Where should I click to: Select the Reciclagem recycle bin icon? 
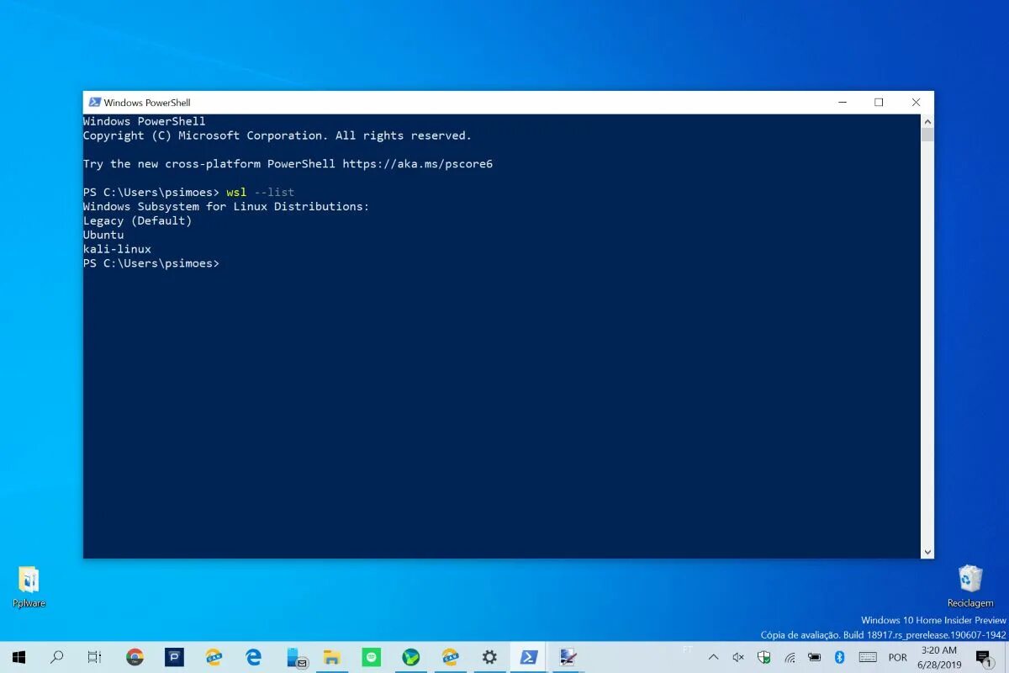point(970,586)
